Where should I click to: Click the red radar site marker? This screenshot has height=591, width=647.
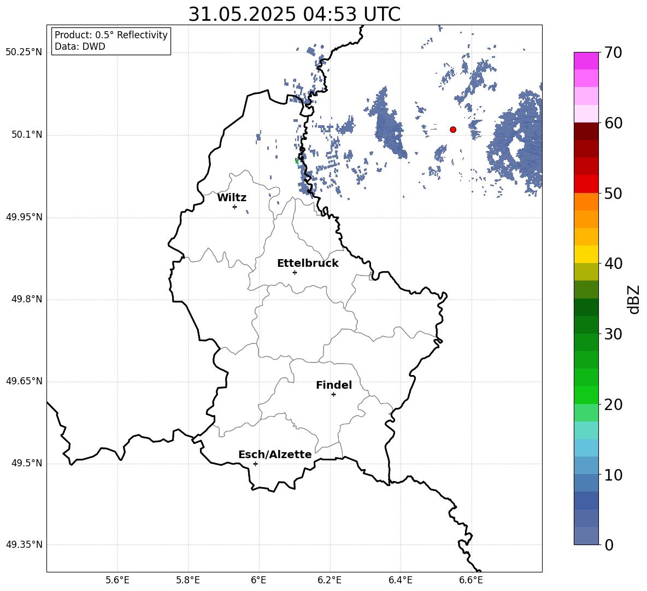click(x=453, y=130)
